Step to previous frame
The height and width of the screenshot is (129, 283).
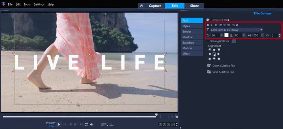click(x=70, y=124)
